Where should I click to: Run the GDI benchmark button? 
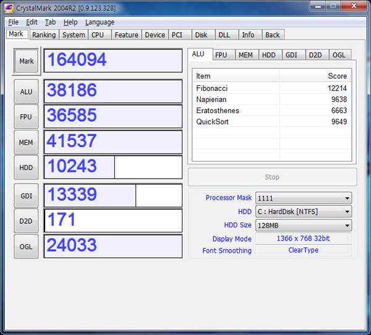click(26, 196)
